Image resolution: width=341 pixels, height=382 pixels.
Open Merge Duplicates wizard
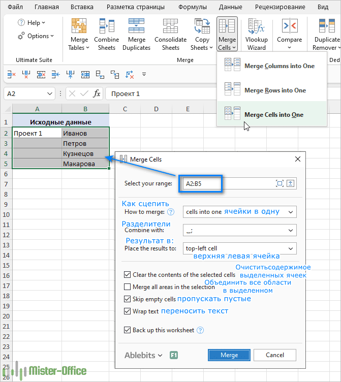pos(137,34)
